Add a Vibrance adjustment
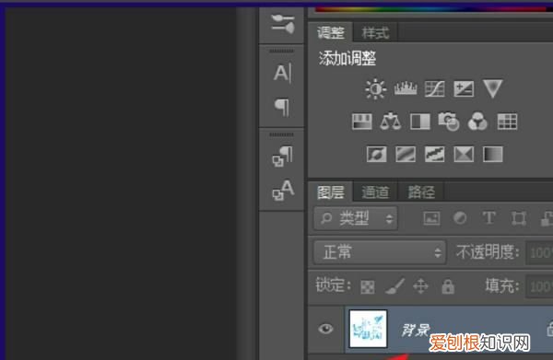This screenshot has width=553, height=360. click(x=493, y=88)
